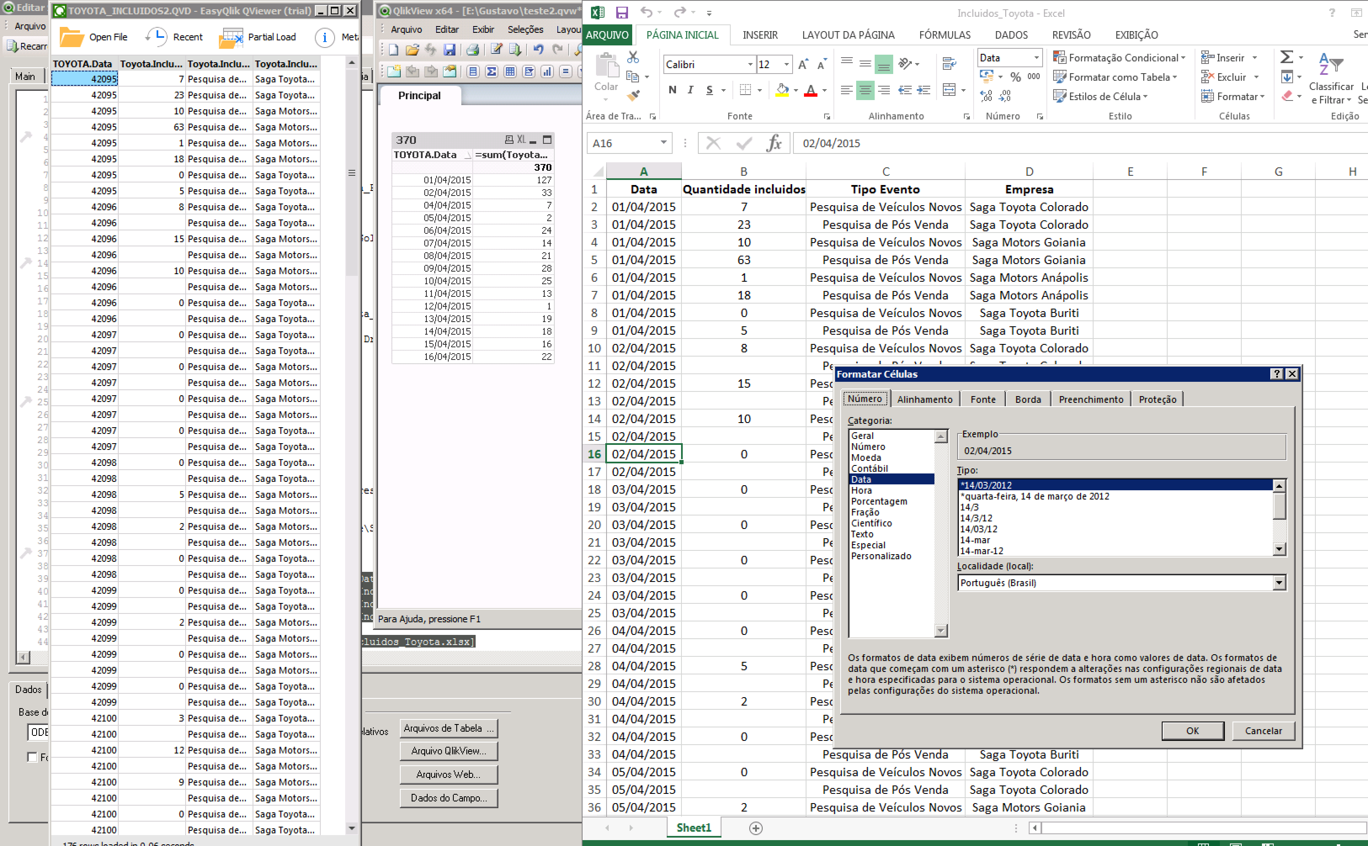Click the wrap text icon in Excel
Image resolution: width=1368 pixels, height=846 pixels.
click(x=949, y=64)
